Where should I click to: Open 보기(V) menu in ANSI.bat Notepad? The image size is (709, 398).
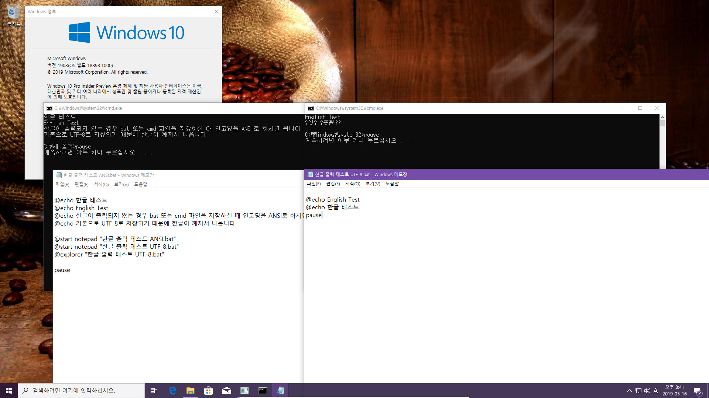point(121,184)
